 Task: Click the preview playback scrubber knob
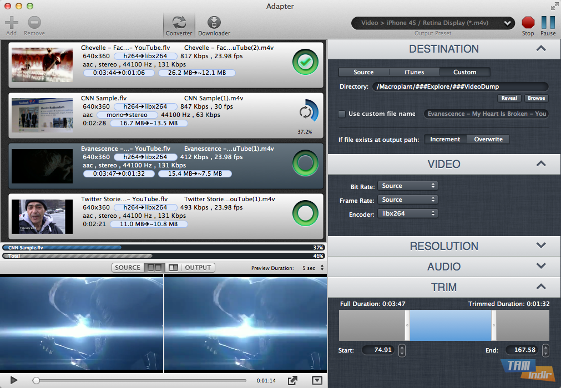36,380
